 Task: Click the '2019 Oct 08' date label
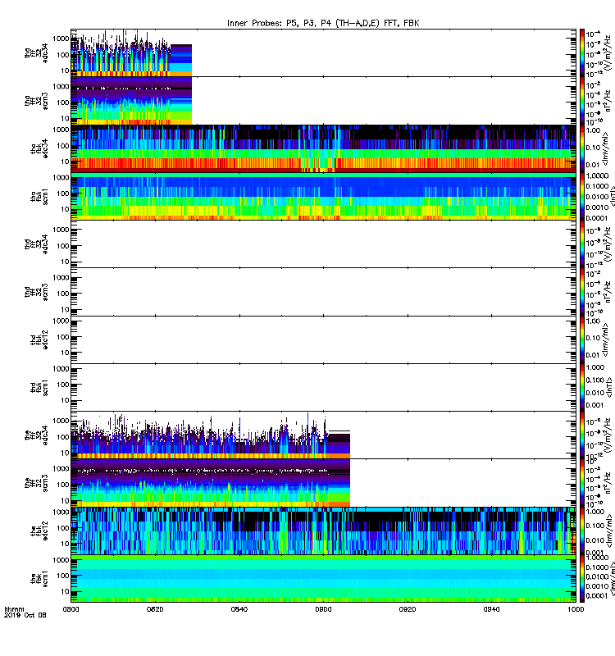click(x=25, y=615)
